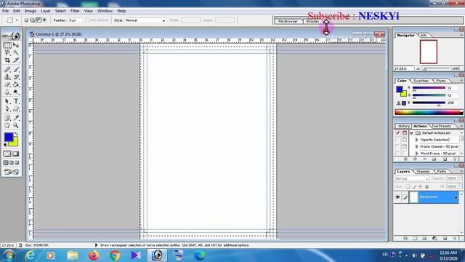The width and height of the screenshot is (465, 262).
Task: Select the History Brush tool
Action: pyautogui.click(x=16, y=77)
